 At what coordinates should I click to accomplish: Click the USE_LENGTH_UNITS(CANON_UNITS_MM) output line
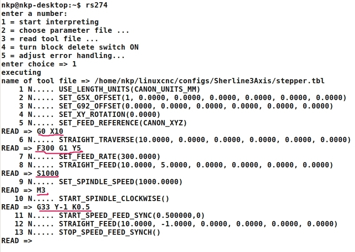pyautogui.click(x=129, y=89)
